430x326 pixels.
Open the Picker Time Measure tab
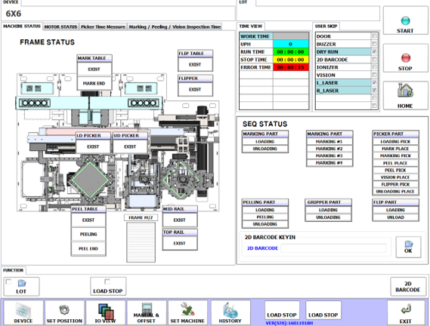(x=103, y=27)
